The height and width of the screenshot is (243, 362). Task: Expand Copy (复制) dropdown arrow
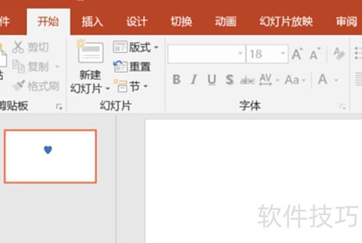(57, 67)
